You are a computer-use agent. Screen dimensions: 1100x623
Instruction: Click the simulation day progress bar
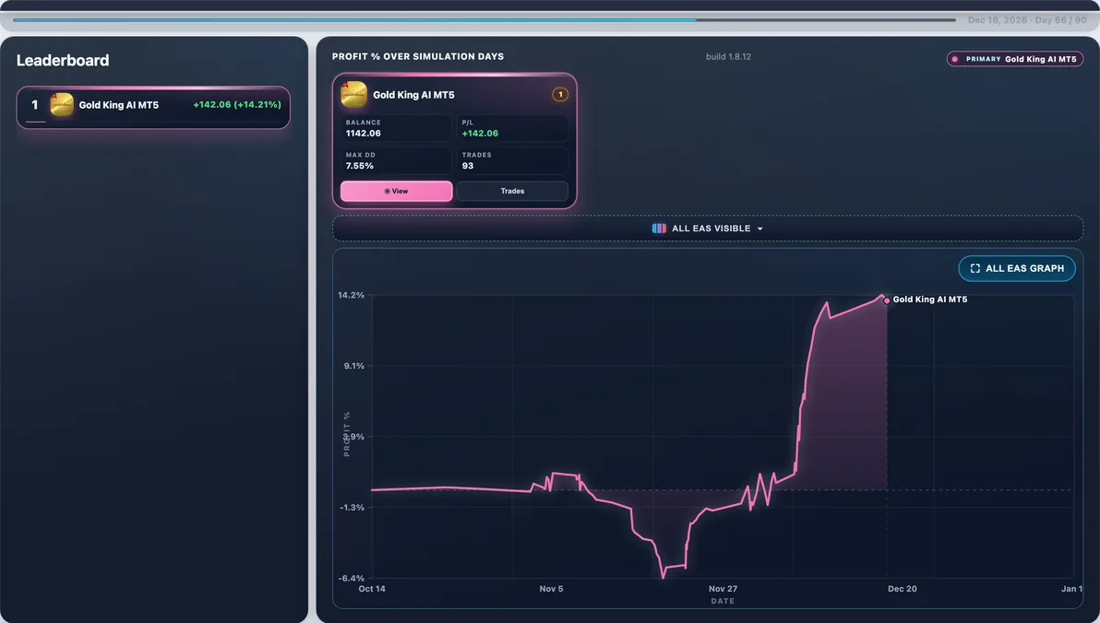tap(484, 19)
